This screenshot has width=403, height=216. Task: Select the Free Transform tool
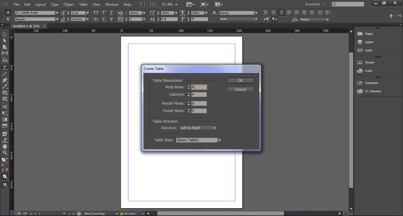pos(5,113)
